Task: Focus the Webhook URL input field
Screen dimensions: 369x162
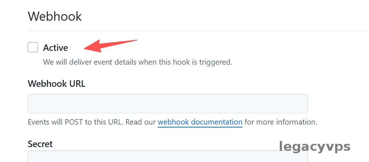Action: click(x=168, y=104)
